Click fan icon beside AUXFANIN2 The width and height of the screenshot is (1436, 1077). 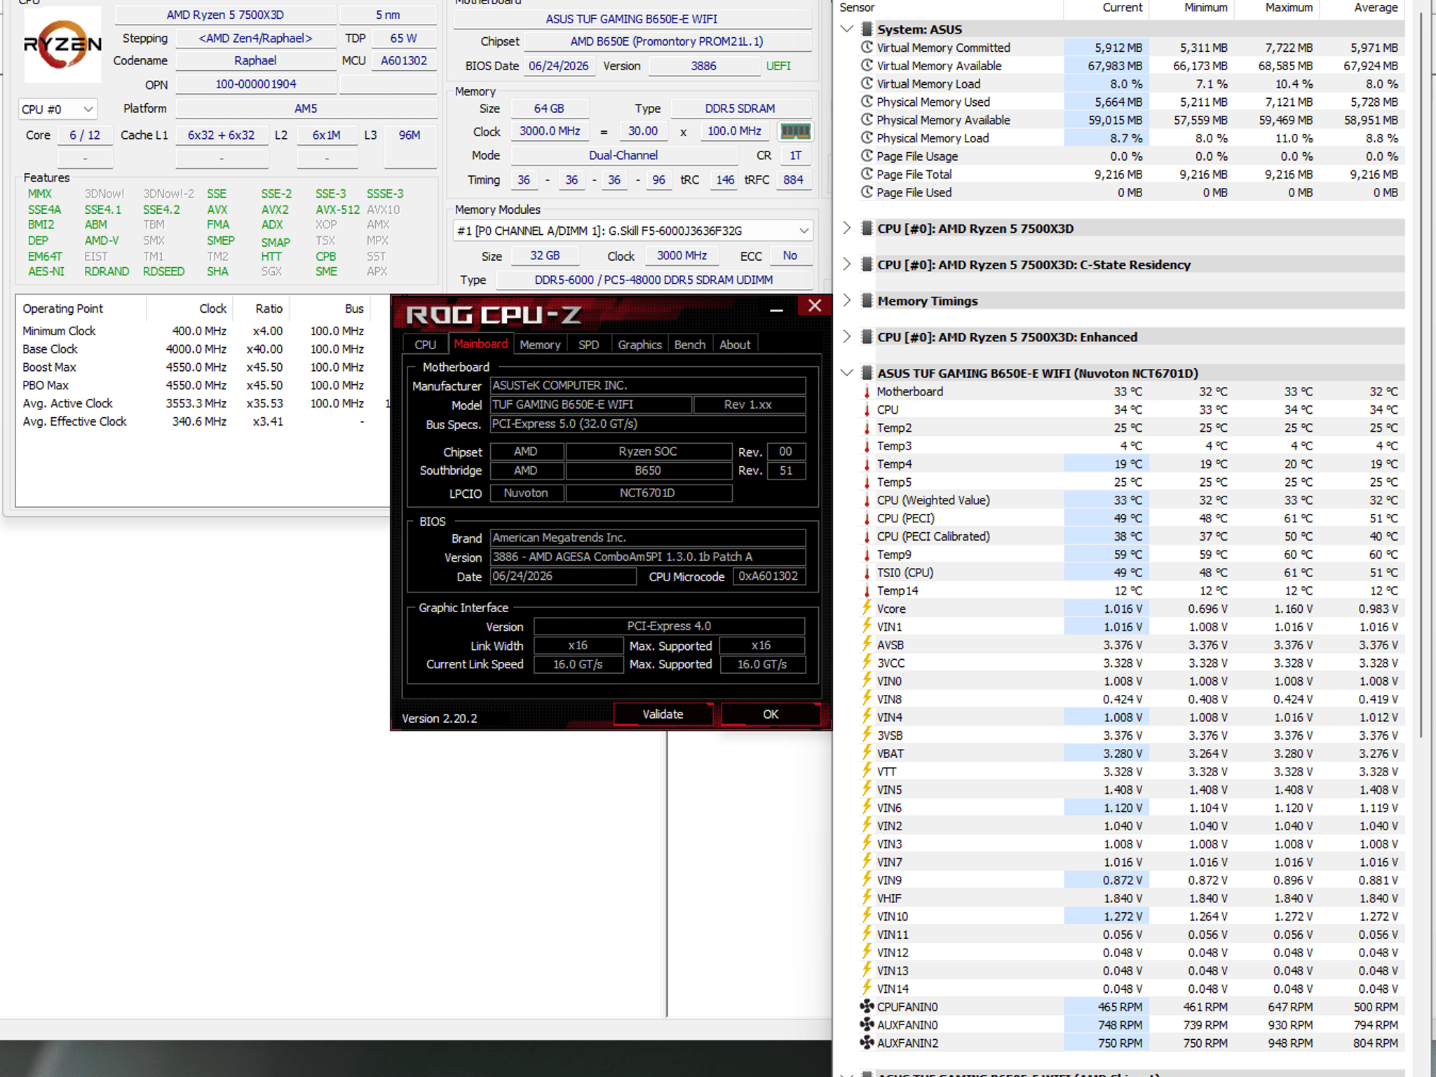867,1043
